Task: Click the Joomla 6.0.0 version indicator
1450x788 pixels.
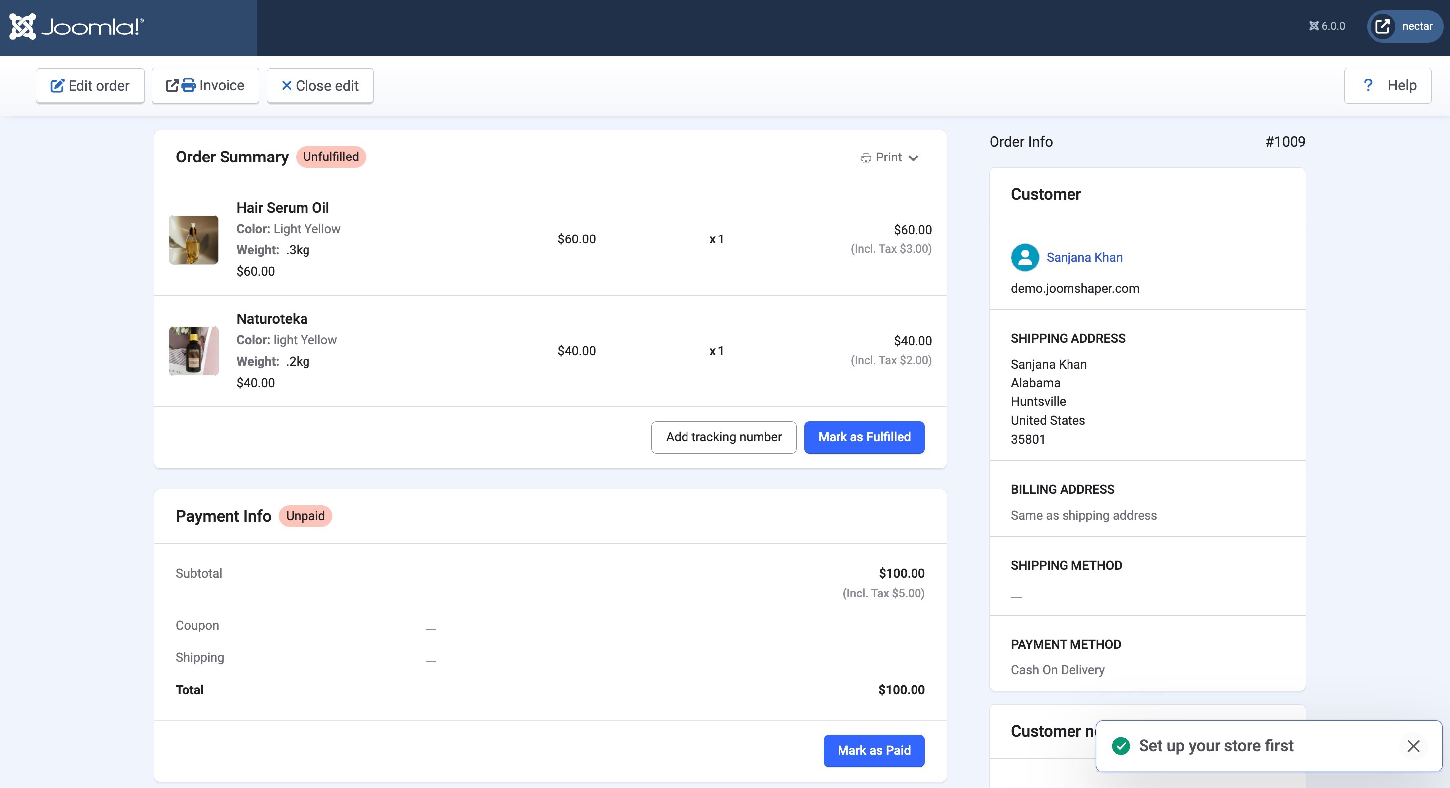Action: [x=1327, y=26]
